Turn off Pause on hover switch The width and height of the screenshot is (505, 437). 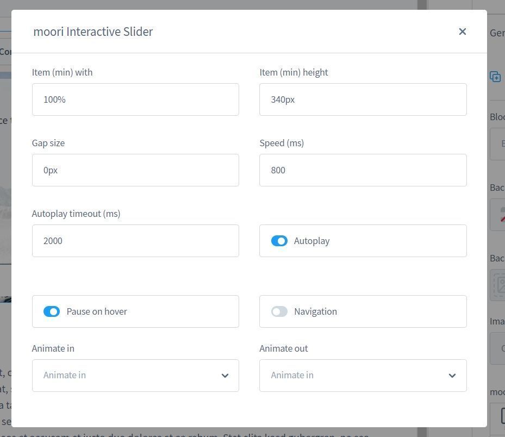[x=52, y=311]
